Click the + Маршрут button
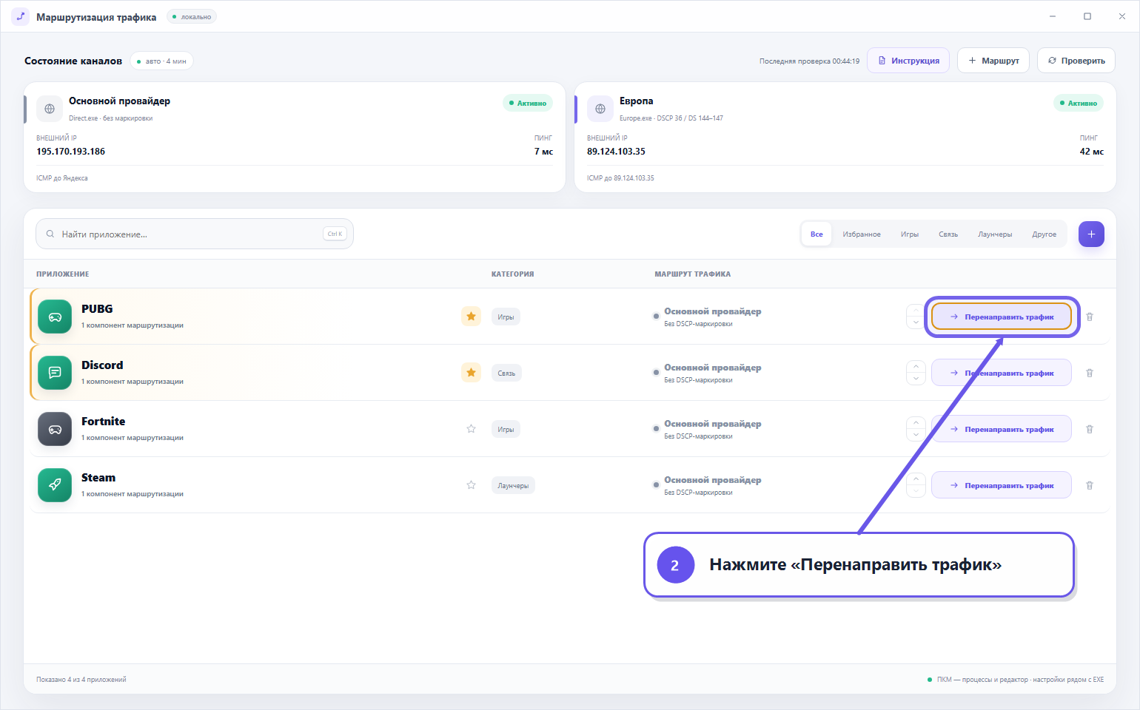Image resolution: width=1140 pixels, height=710 pixels. (x=993, y=61)
